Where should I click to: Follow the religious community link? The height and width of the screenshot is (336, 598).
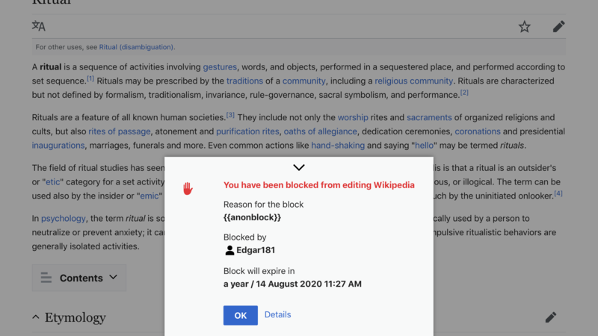click(413, 81)
